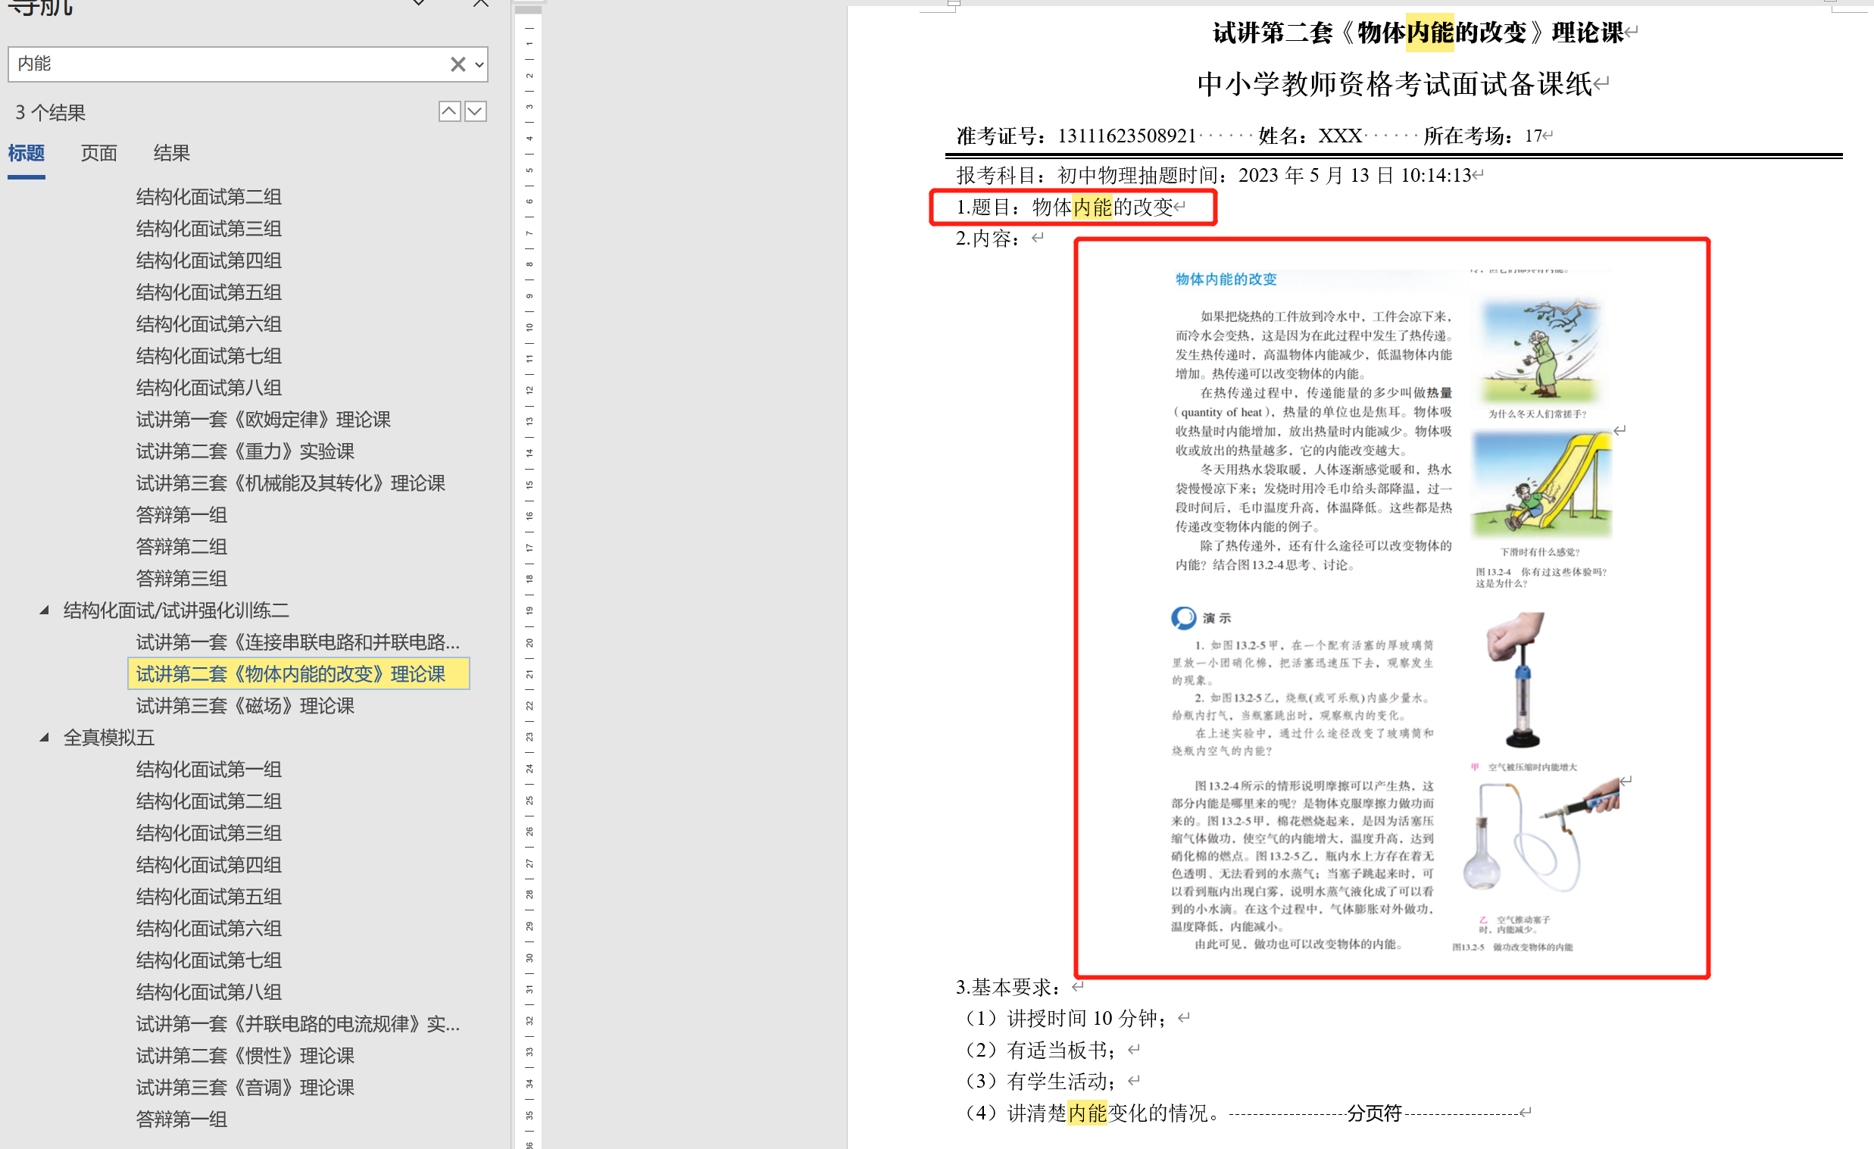The height and width of the screenshot is (1149, 1874).
Task: Click the document title 试讲第二套 heading text
Action: coord(1418,33)
